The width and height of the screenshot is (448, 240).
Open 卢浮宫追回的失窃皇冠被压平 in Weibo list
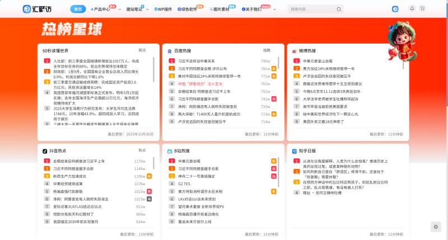coord(327,76)
